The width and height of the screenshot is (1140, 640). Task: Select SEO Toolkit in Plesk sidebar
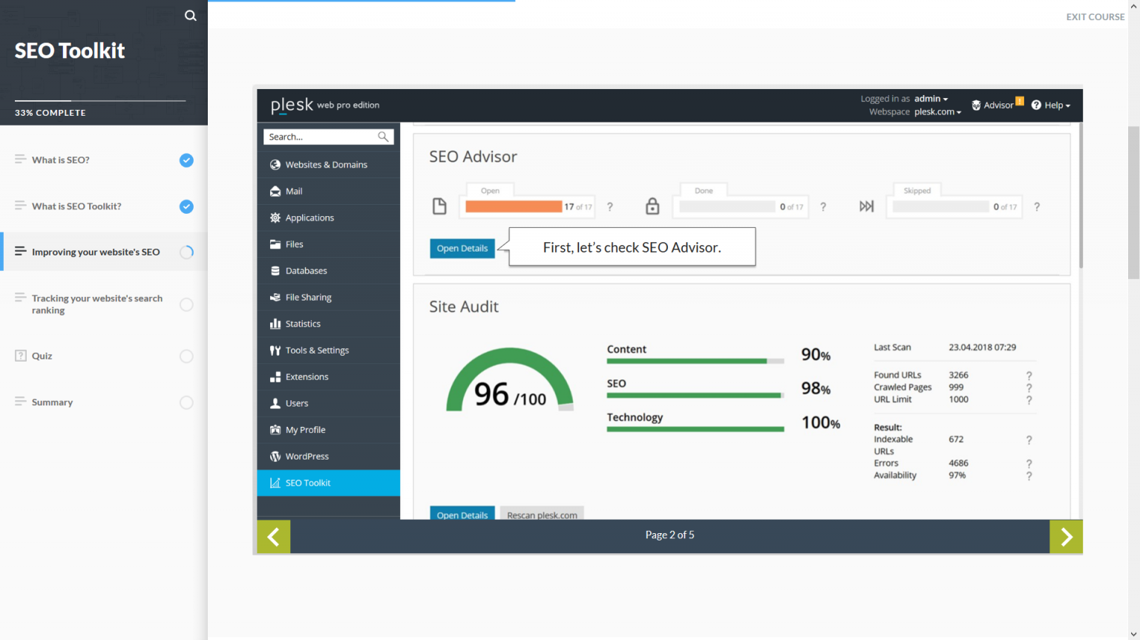coord(328,483)
